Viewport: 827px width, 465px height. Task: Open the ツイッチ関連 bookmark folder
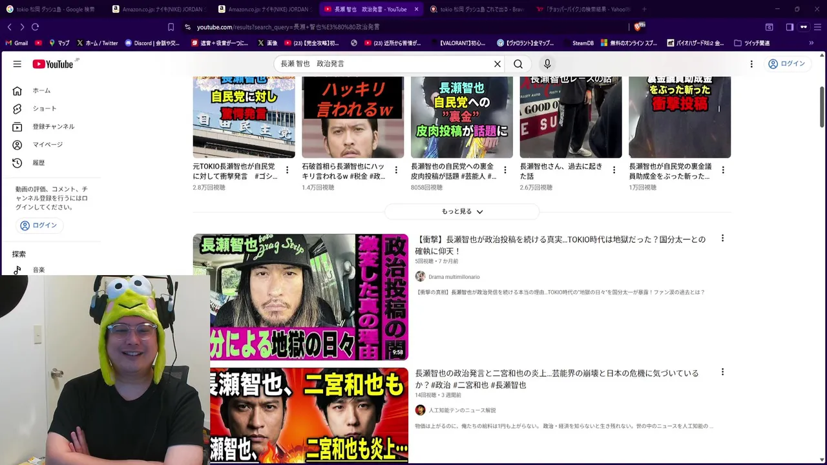coord(752,43)
